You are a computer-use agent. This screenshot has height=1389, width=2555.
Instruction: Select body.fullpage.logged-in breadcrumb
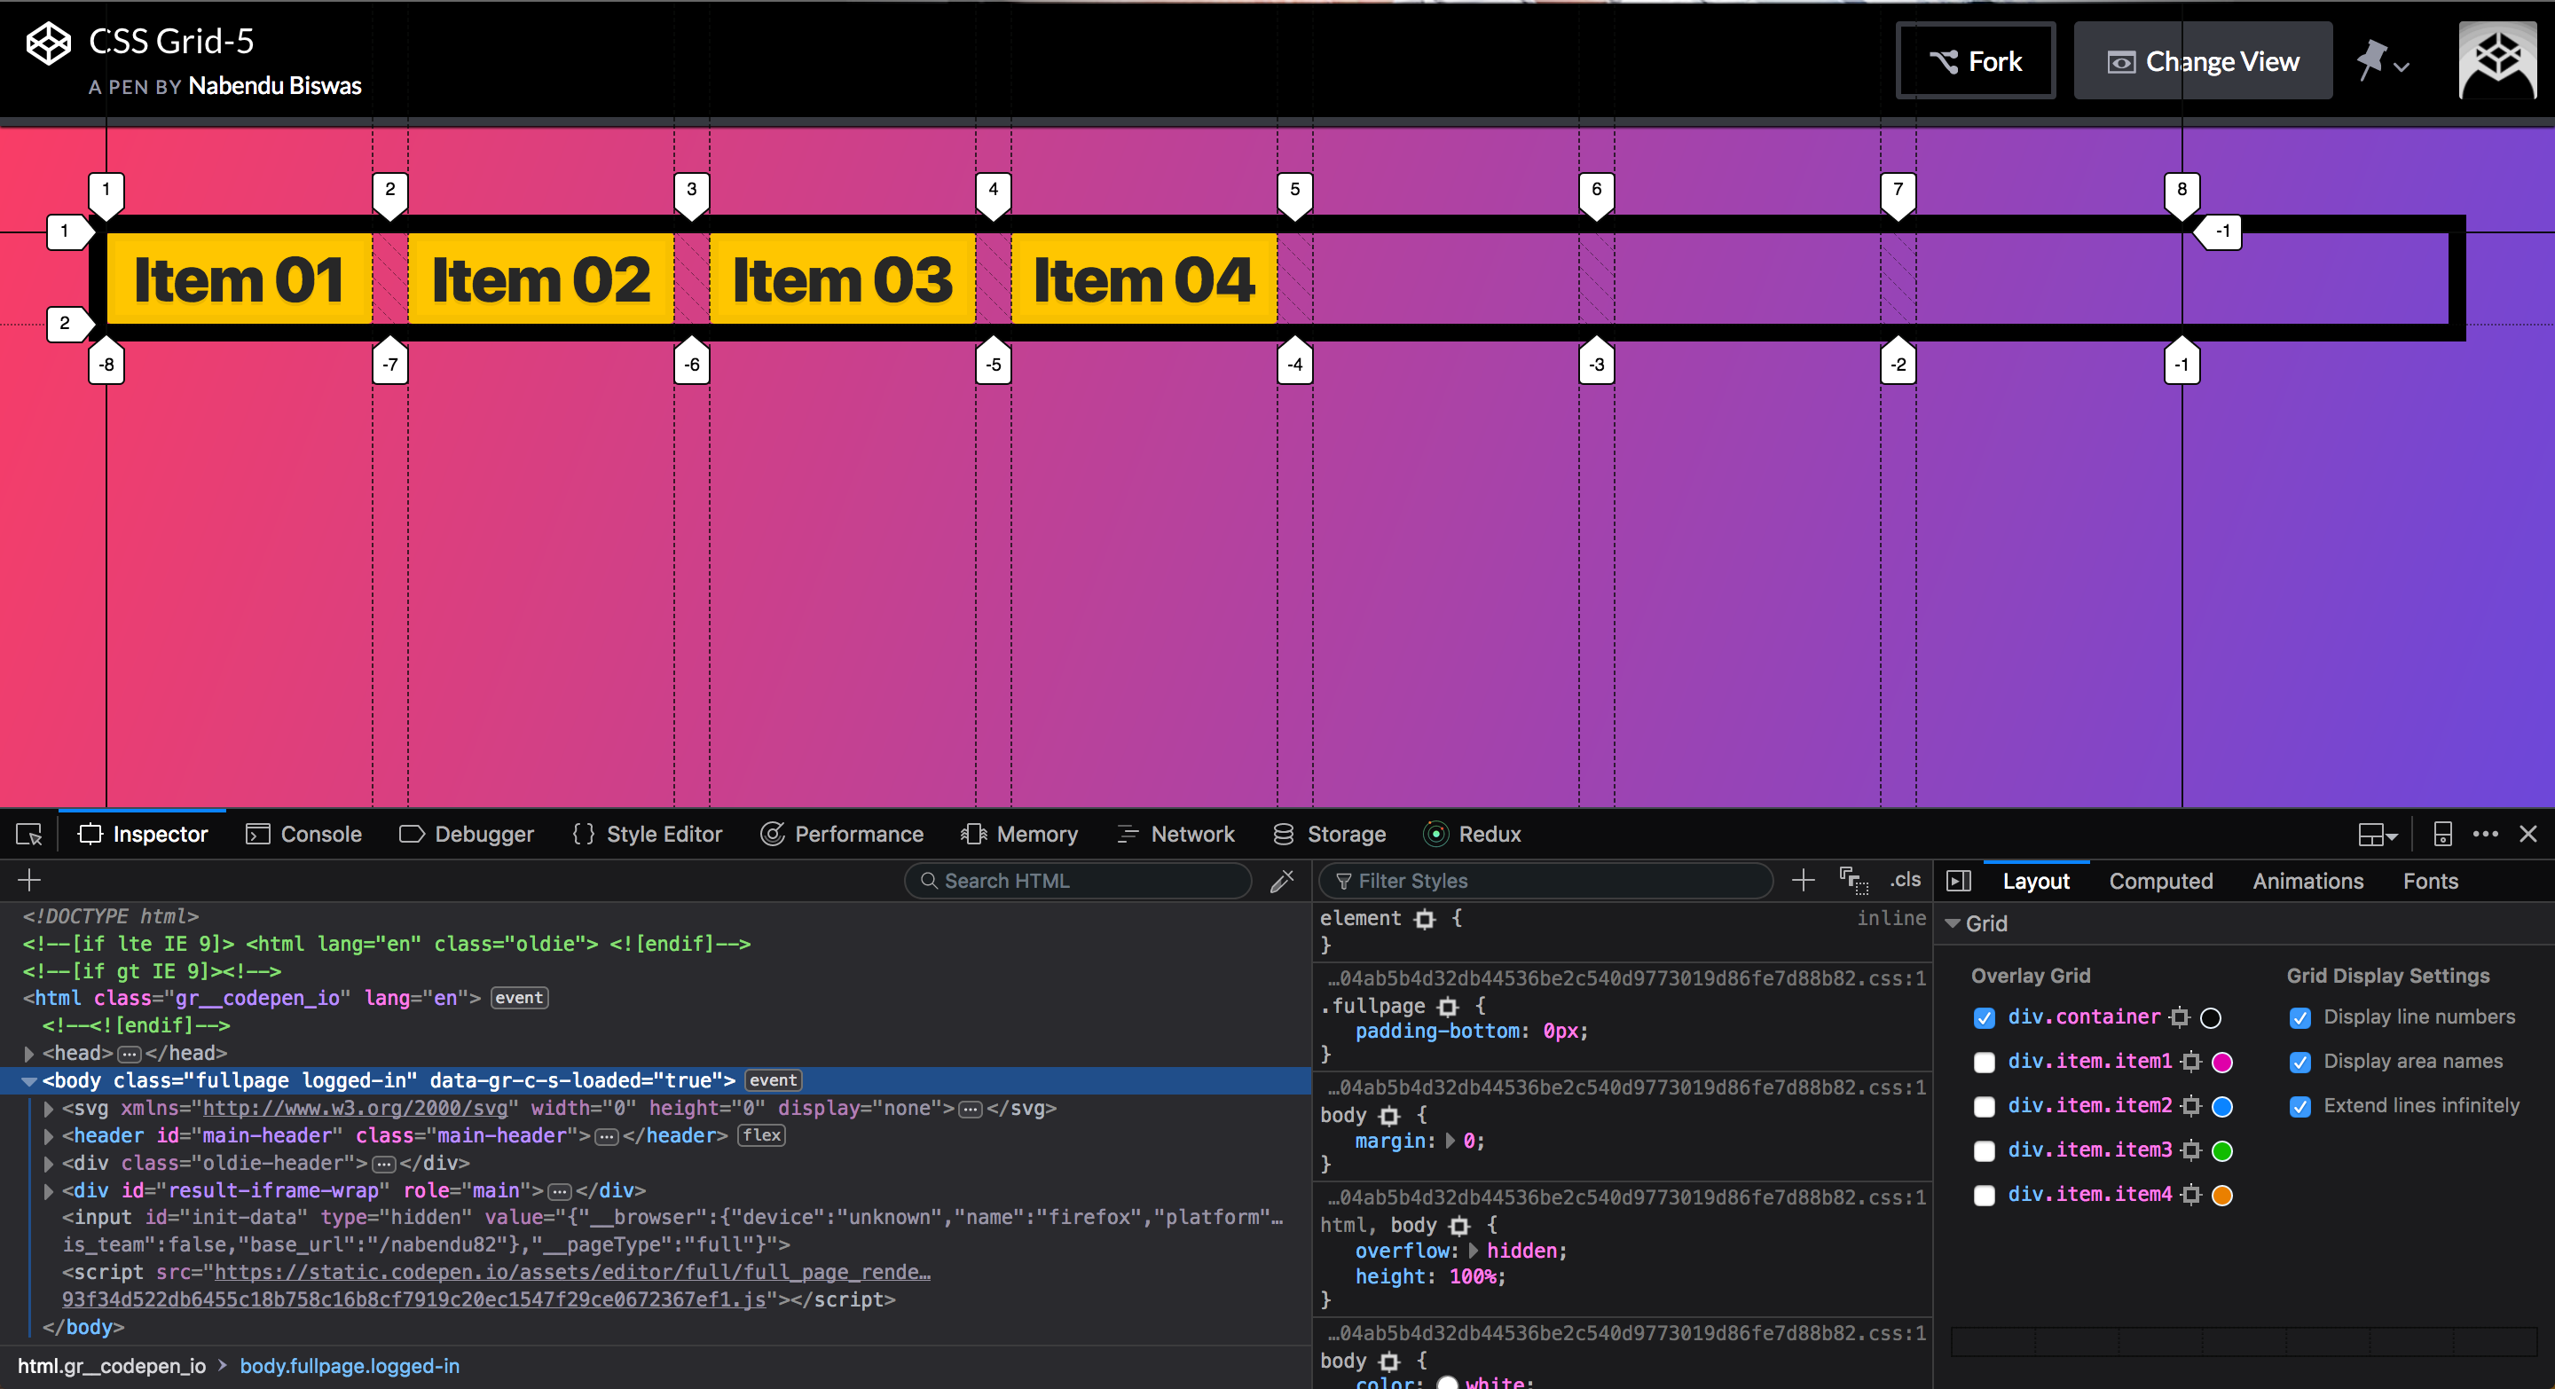click(x=350, y=1366)
